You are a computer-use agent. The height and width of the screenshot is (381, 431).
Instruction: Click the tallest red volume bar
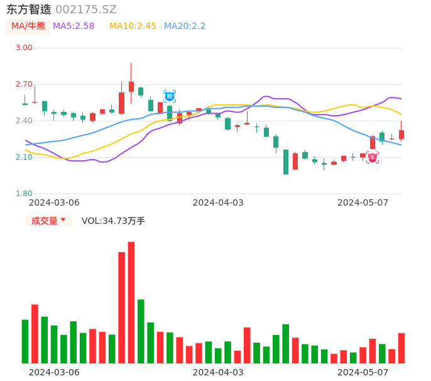(x=131, y=302)
